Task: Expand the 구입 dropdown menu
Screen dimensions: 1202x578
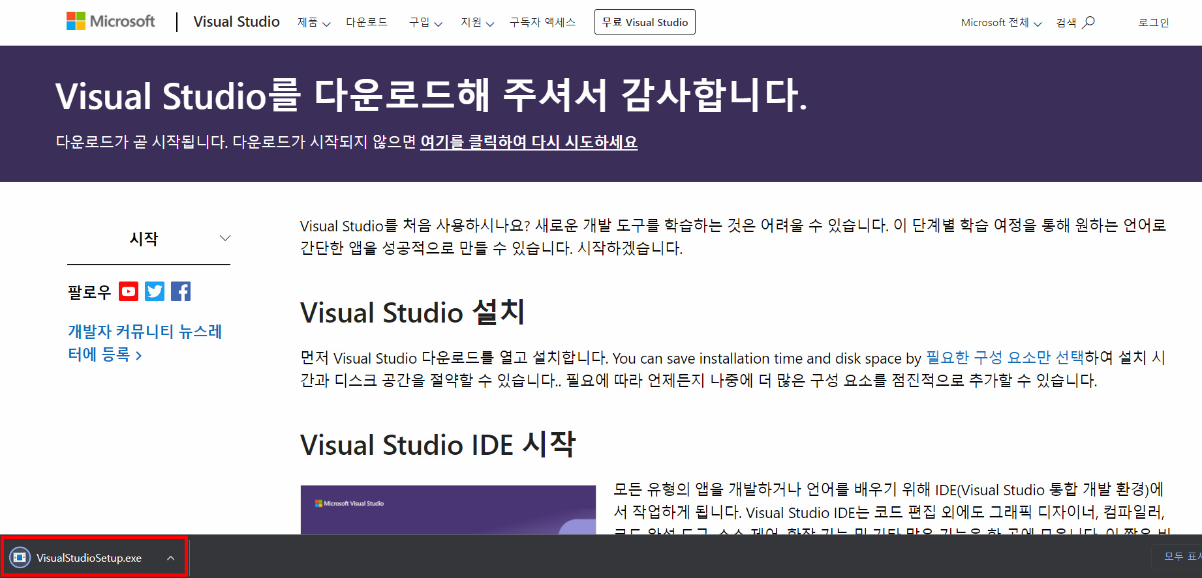Action: coord(425,22)
